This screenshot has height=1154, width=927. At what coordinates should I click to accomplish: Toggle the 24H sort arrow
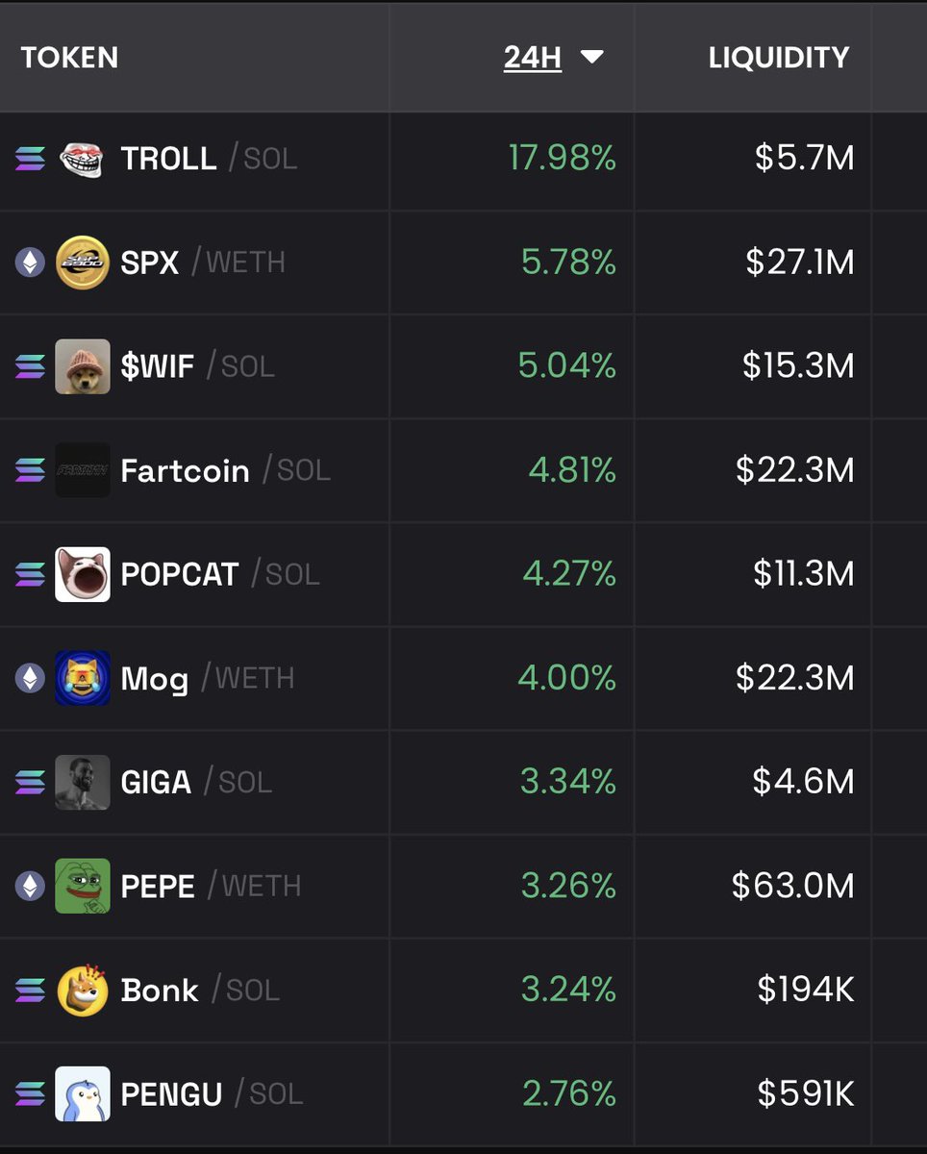[592, 58]
